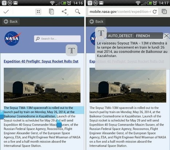Open FRENCH target language selector
The image size is (170, 150).
149,36
